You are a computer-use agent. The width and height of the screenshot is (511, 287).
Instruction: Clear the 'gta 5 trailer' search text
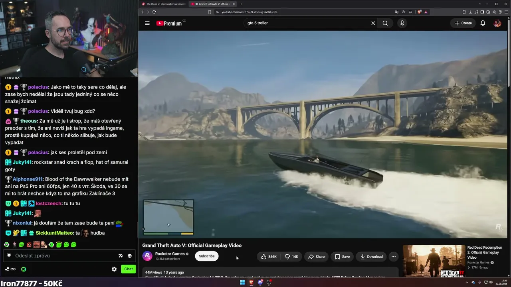tap(373, 23)
